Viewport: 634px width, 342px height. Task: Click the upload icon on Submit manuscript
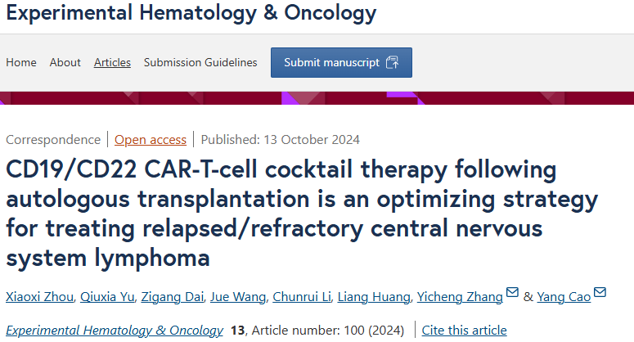click(x=392, y=62)
